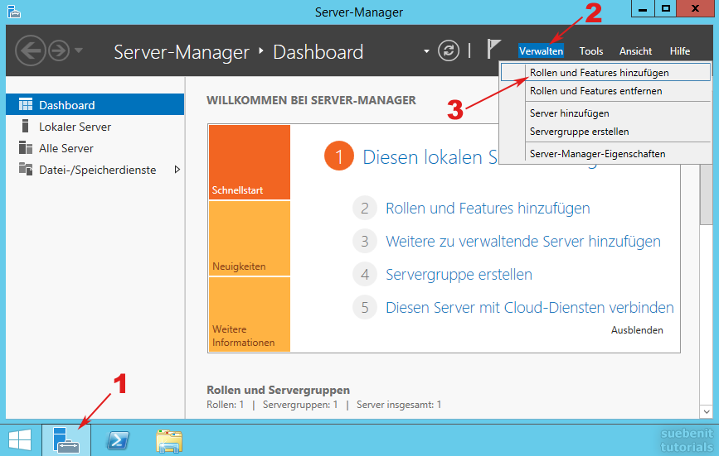Click the step 4 number circle
719x456 pixels.
365,275
